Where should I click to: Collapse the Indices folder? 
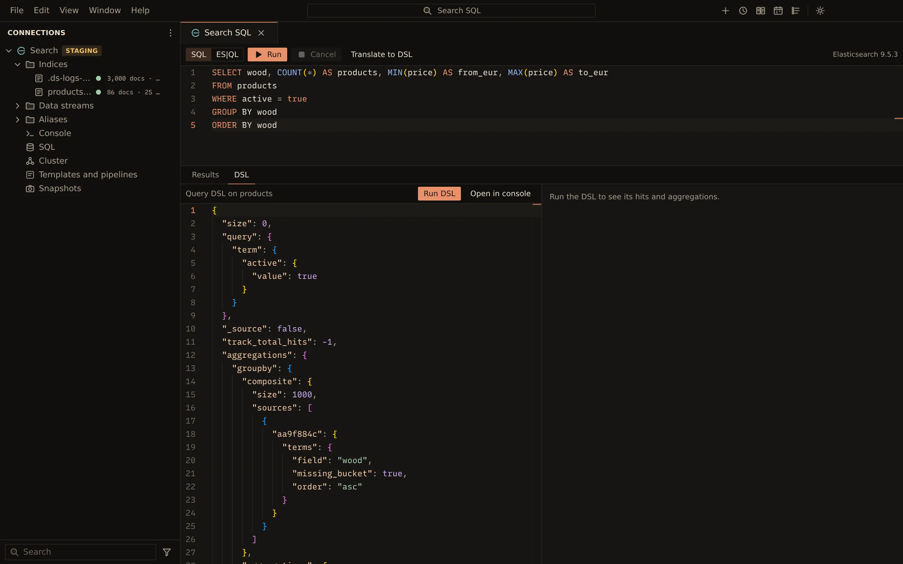click(18, 64)
